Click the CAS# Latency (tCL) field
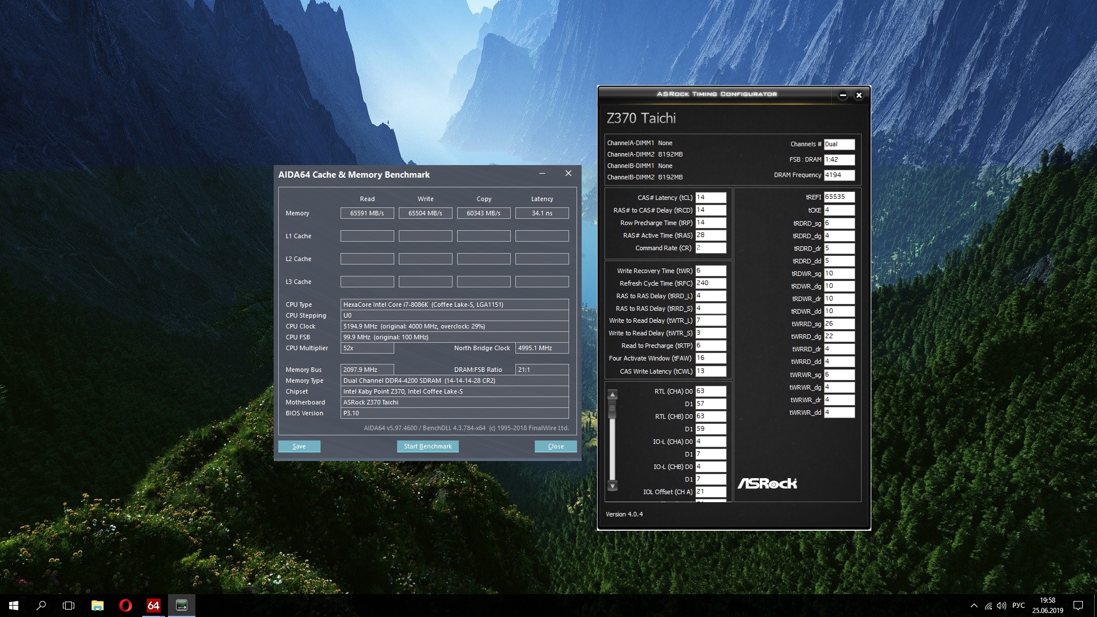Image resolution: width=1097 pixels, height=617 pixels. point(710,198)
